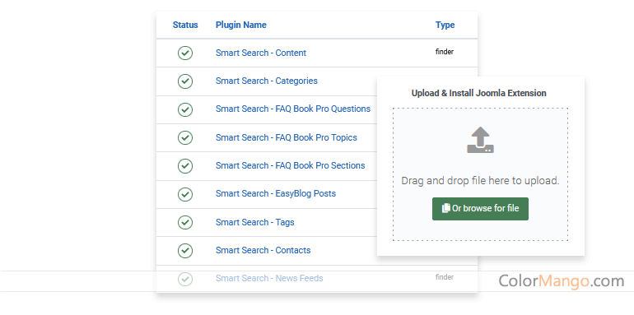Click green check icon for Smart Search - Tags
This screenshot has height=315, width=634.
185,223
